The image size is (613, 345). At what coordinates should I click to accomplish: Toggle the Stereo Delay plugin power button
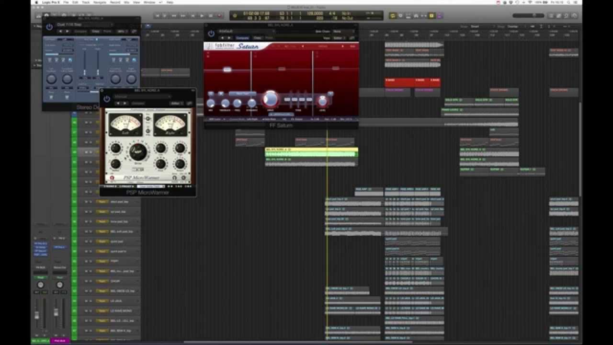pos(49,27)
